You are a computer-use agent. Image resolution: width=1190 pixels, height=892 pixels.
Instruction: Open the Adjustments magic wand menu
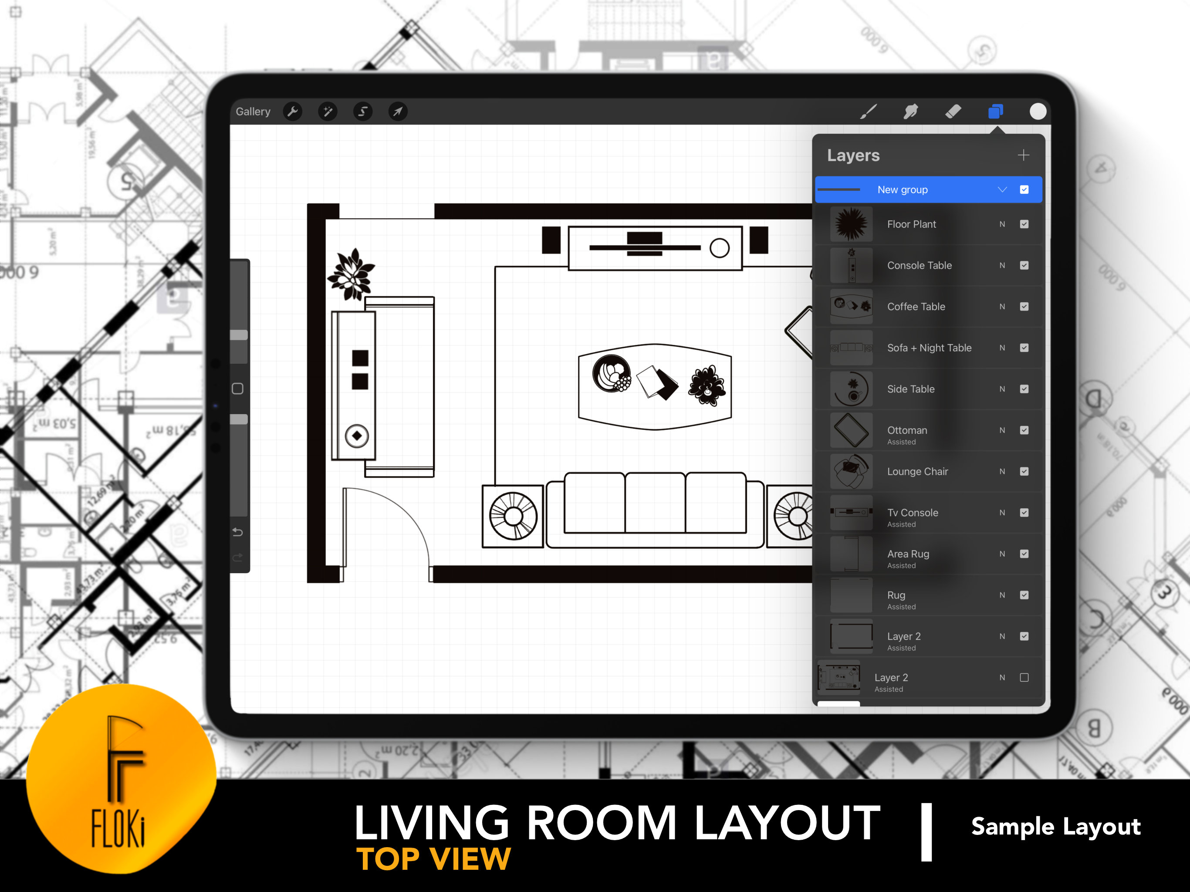(x=328, y=111)
